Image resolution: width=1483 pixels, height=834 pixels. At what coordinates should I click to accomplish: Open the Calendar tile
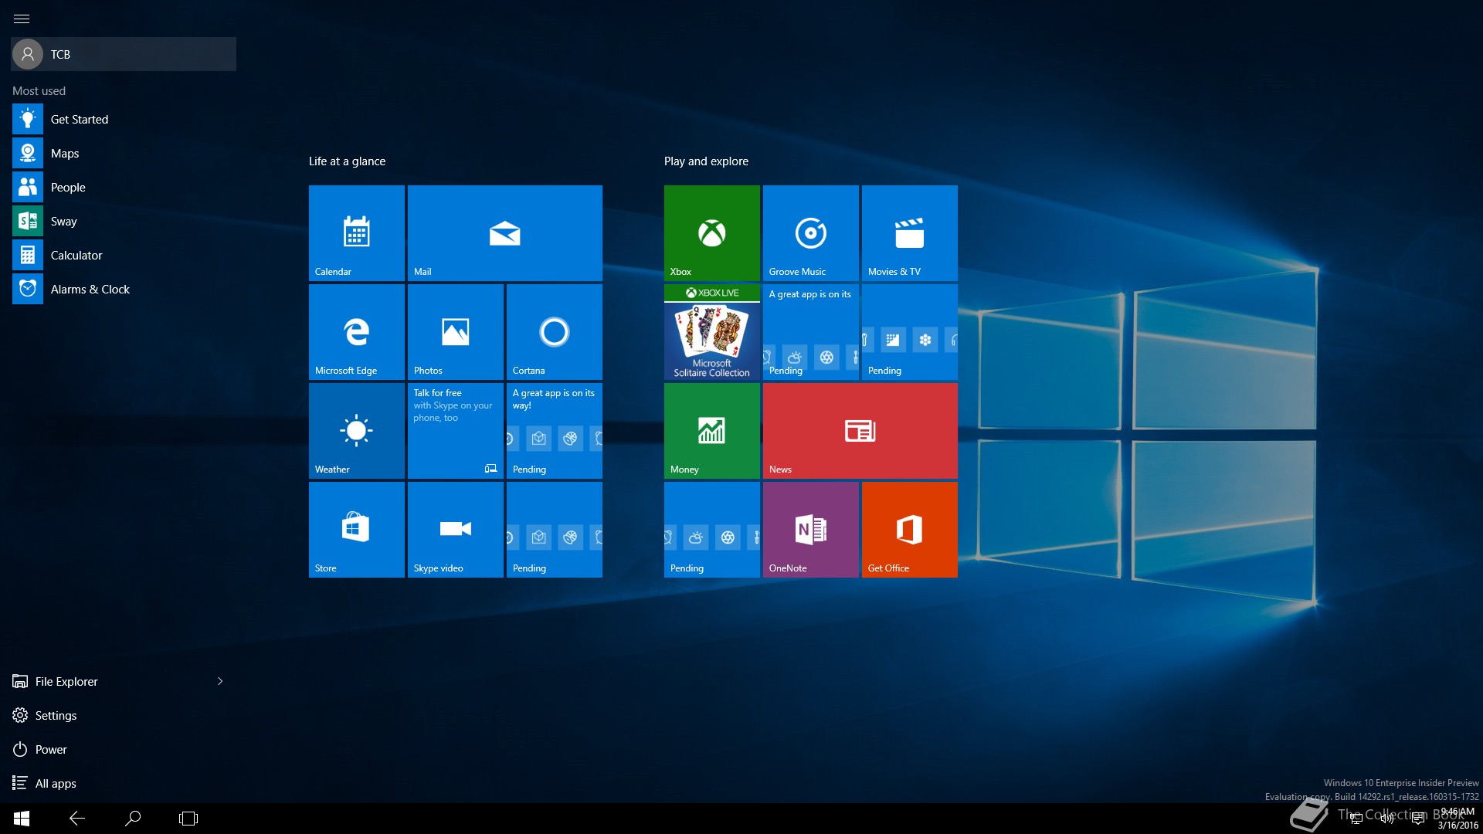tap(357, 233)
